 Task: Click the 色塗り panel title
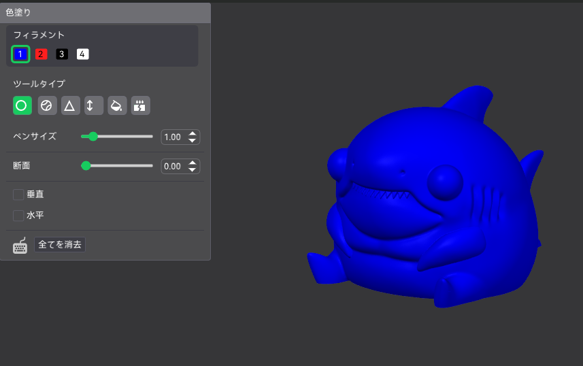[18, 13]
